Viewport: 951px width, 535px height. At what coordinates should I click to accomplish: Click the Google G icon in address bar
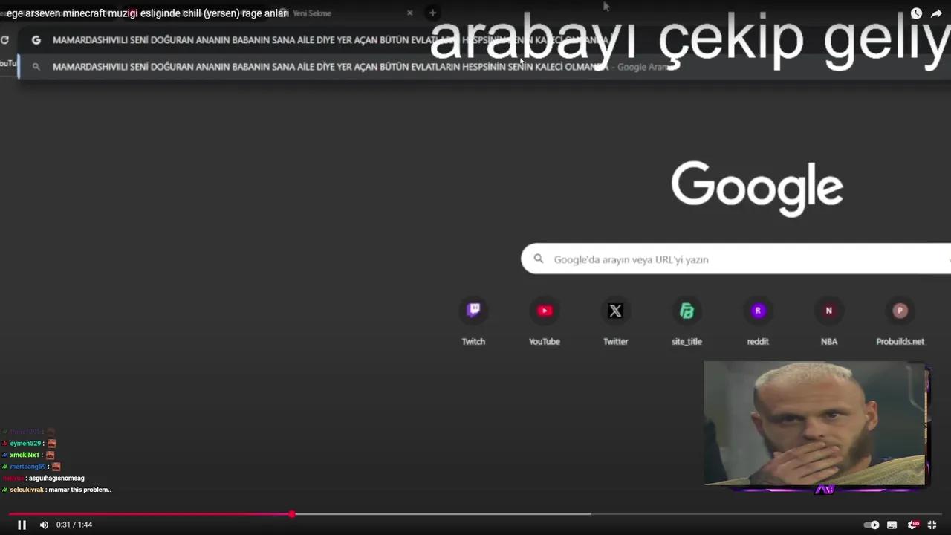pyautogui.click(x=36, y=40)
